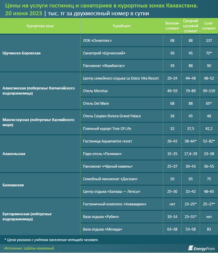Viewport: 218px width, 253px height.
Task: Click economy value 'нет' for Аквамарин
Action: point(172,204)
